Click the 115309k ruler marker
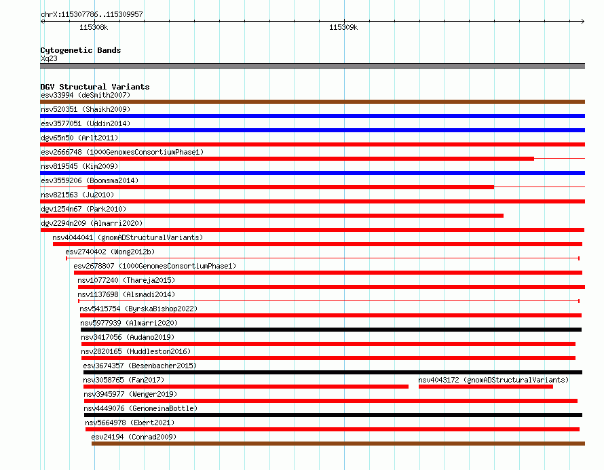Viewport: 604px width, 470px height. click(x=343, y=27)
